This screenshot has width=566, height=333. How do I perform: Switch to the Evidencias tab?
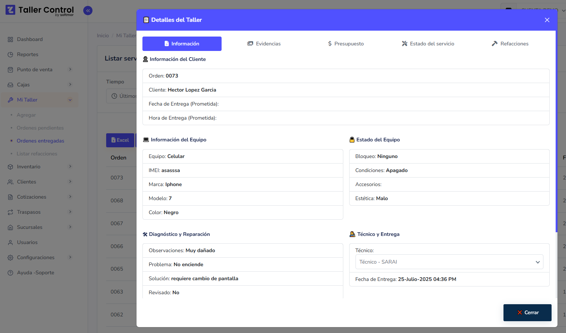264,44
